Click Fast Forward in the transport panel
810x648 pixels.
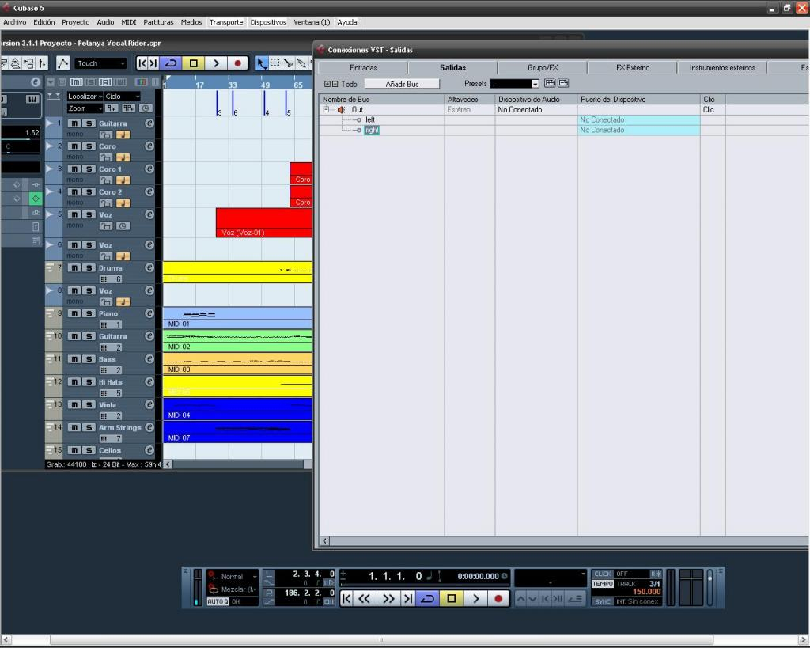click(x=388, y=598)
